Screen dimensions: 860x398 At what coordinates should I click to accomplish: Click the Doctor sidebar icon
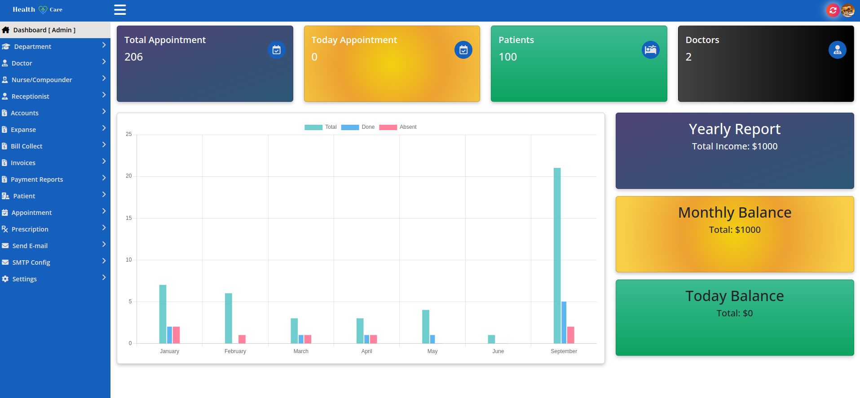[5, 63]
